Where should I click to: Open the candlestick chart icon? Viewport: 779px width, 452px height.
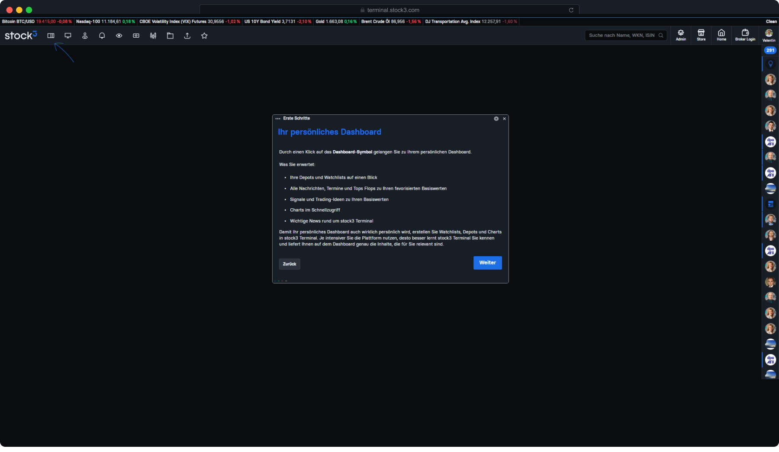(x=153, y=36)
